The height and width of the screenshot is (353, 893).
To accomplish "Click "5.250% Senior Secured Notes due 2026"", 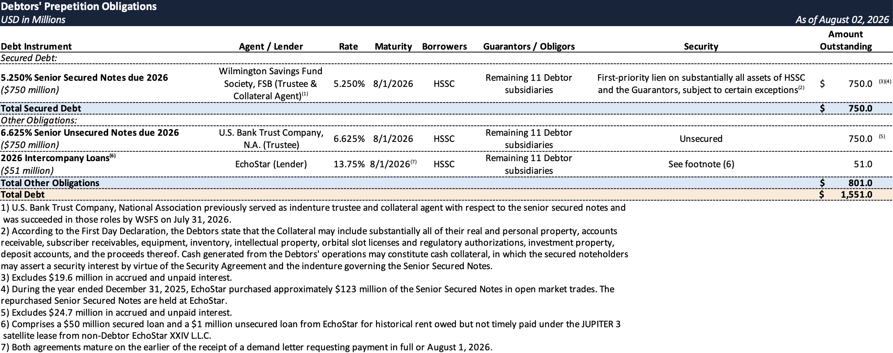I will click(84, 78).
